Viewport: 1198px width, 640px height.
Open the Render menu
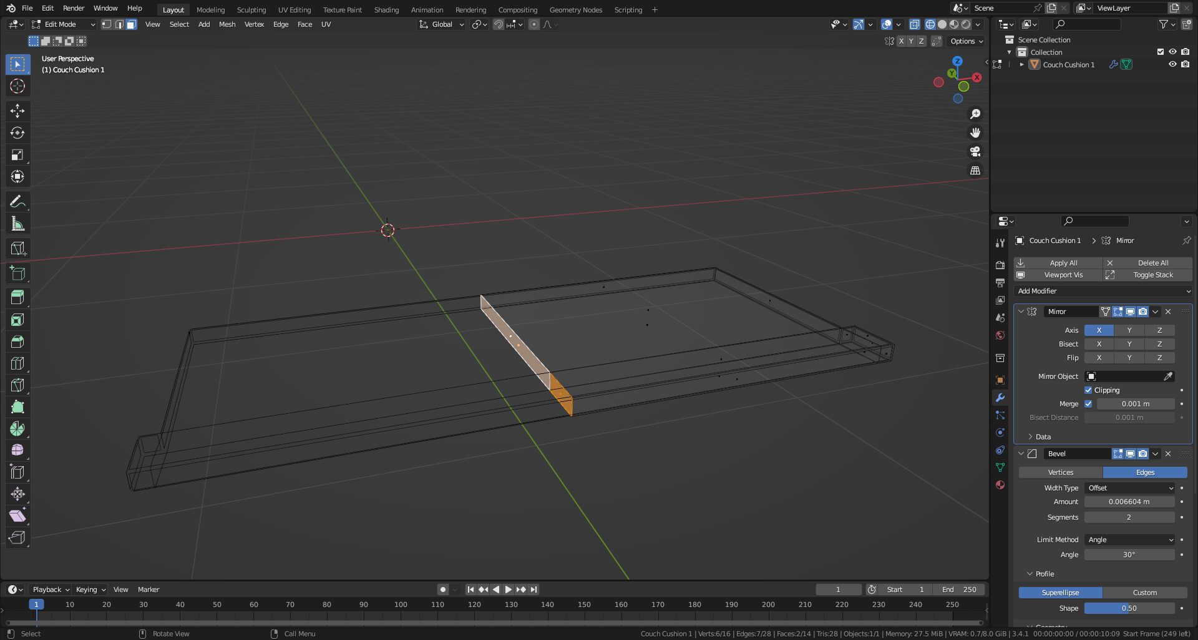pyautogui.click(x=74, y=8)
